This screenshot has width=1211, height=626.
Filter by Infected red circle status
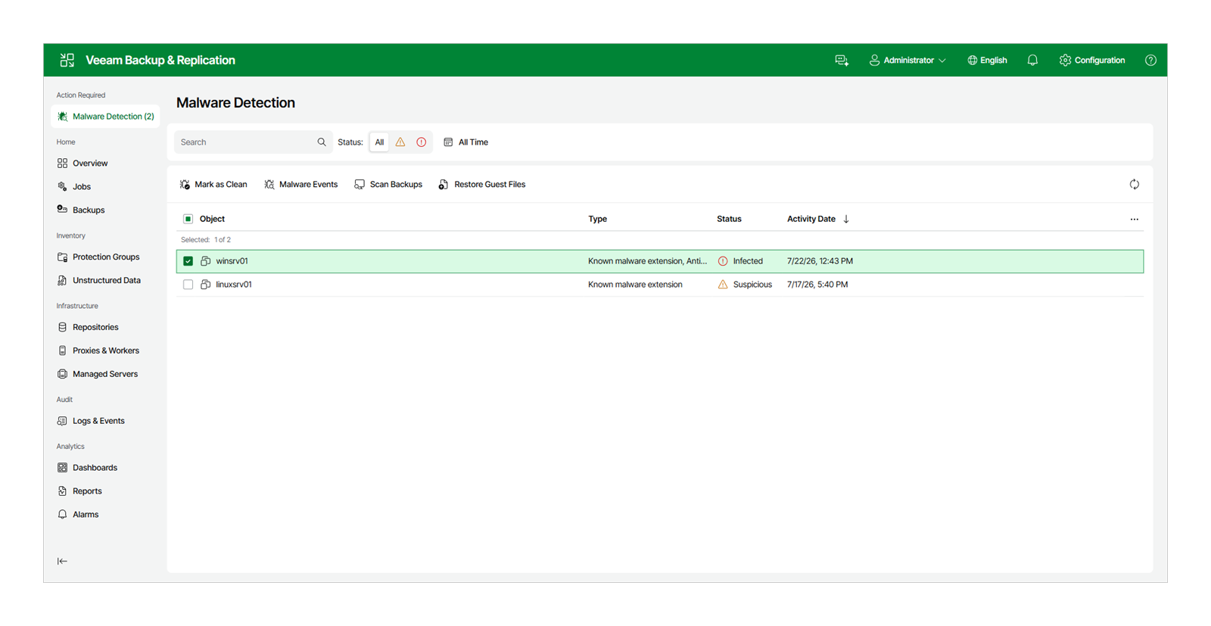pos(422,142)
